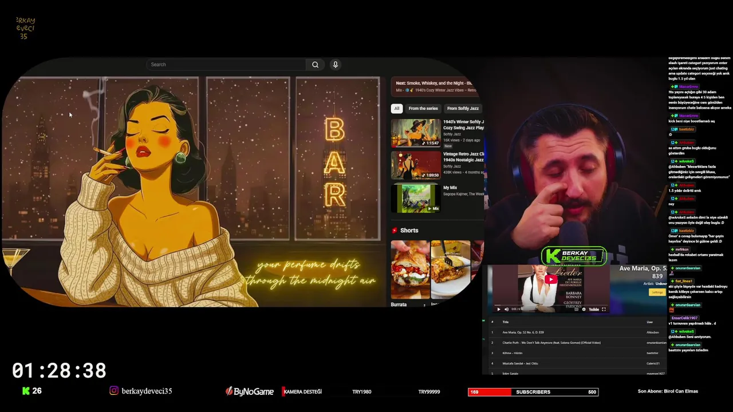Image resolution: width=733 pixels, height=412 pixels.
Task: Open Next: Smoke, Whiskey, and the Night
Action: [436, 86]
